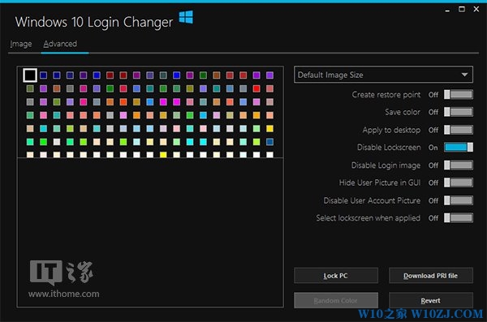
Task: Choose the bright red swatch in second row
Action: pyautogui.click(x=256, y=88)
